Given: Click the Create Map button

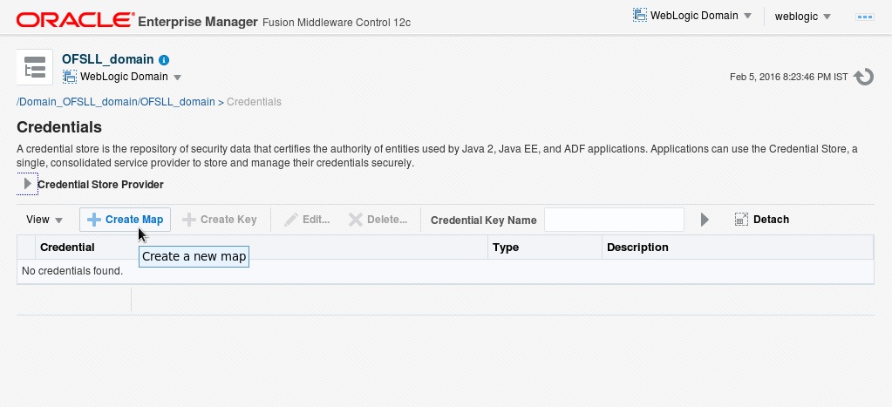Looking at the screenshot, I should pyautogui.click(x=126, y=220).
